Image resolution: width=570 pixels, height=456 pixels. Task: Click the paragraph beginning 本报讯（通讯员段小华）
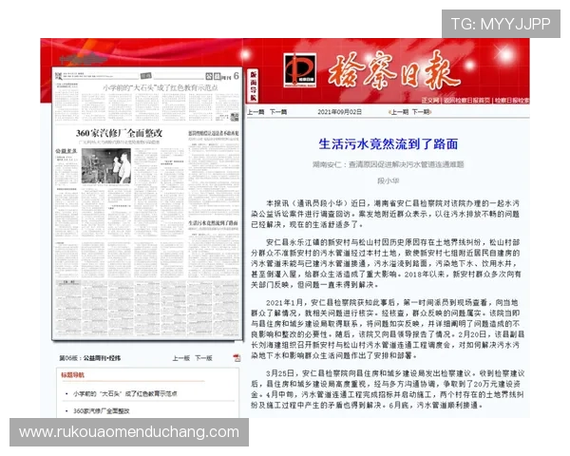[x=386, y=214]
